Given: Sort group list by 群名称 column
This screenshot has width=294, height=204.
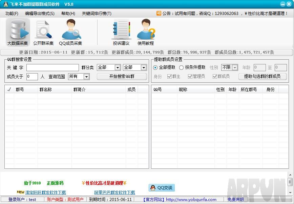Looking at the screenshot, I should pyautogui.click(x=55, y=89).
